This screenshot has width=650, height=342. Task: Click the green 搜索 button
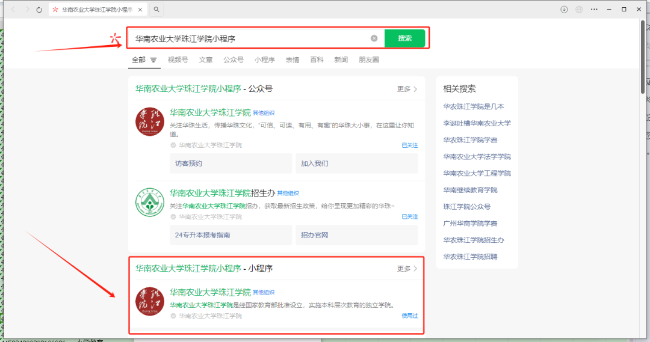pos(404,38)
